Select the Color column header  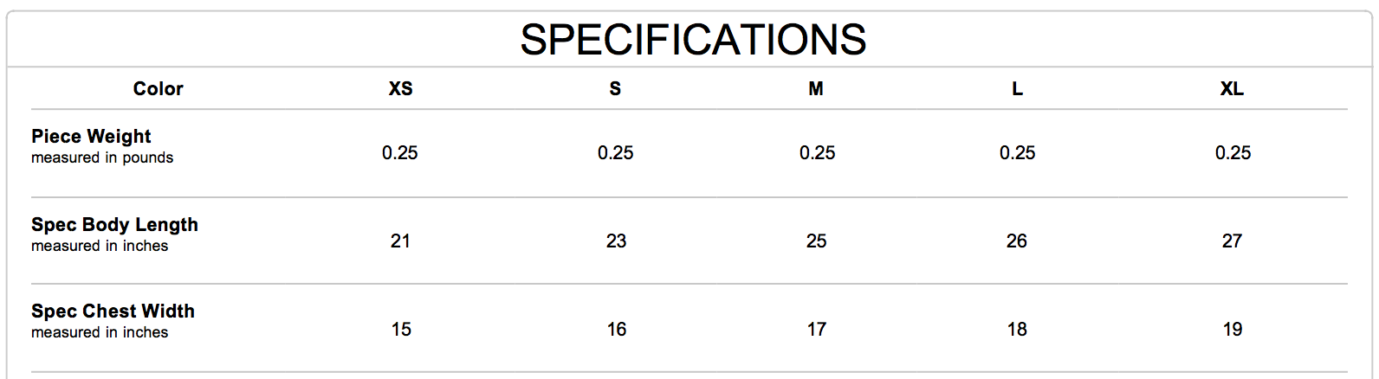click(158, 88)
